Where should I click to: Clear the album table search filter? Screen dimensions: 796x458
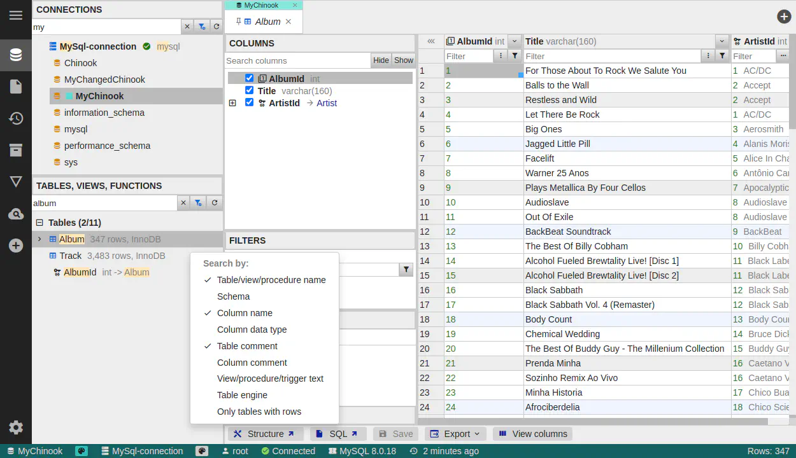click(183, 203)
